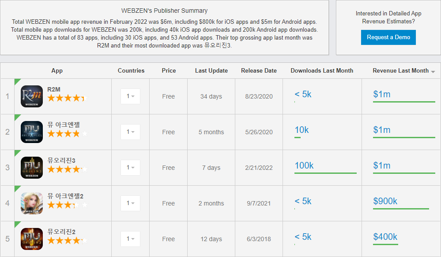Open the 뮤 아크엔젤2 app icon

[32, 203]
